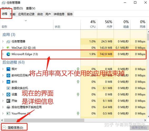Click the 照片 app icon

[x=8, y=69]
